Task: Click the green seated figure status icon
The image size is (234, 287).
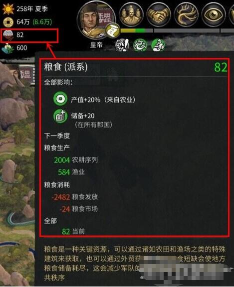Action: tap(158, 45)
